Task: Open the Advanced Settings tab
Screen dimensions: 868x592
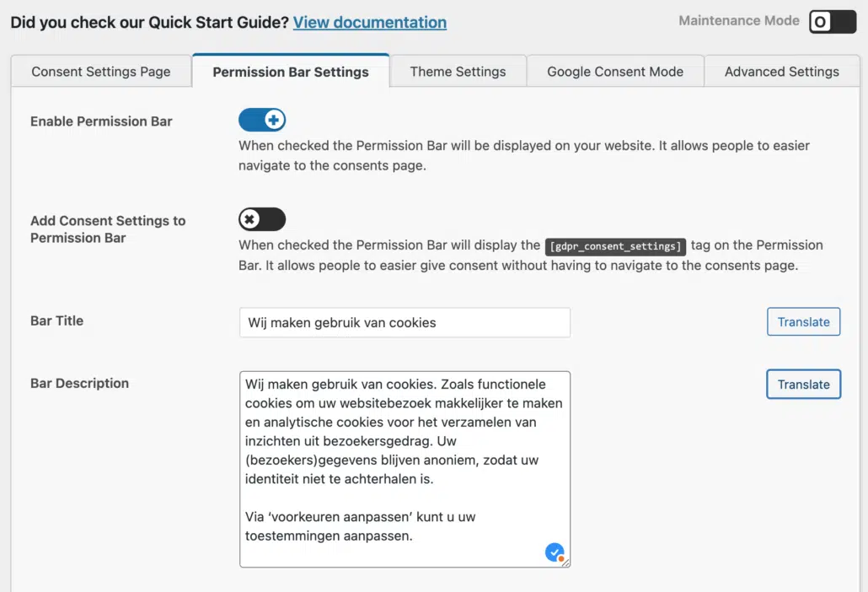Action: pyautogui.click(x=782, y=72)
